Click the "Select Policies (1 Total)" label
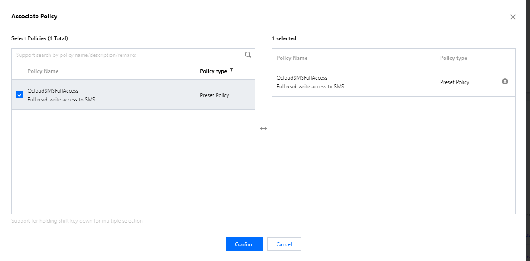Screen dimensions: 530x261 [x=39, y=38]
